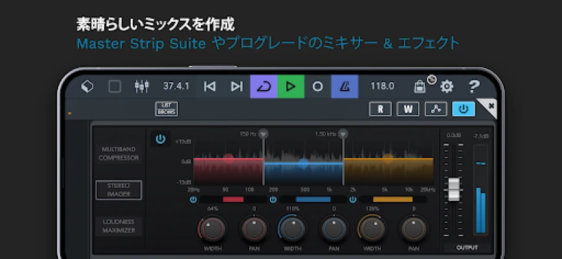Enable write automation W button
This screenshot has width=562, height=259.
click(407, 109)
